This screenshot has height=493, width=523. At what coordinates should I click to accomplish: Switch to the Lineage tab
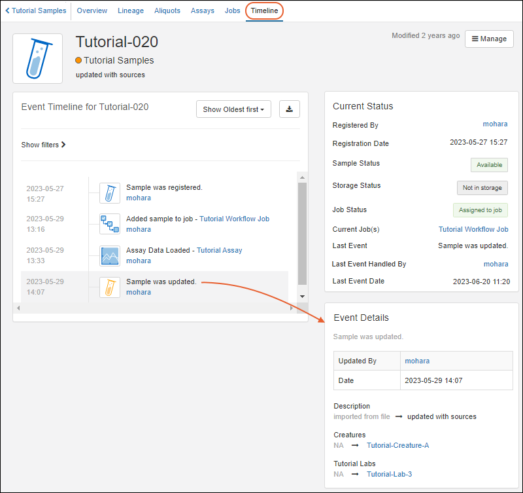131,11
